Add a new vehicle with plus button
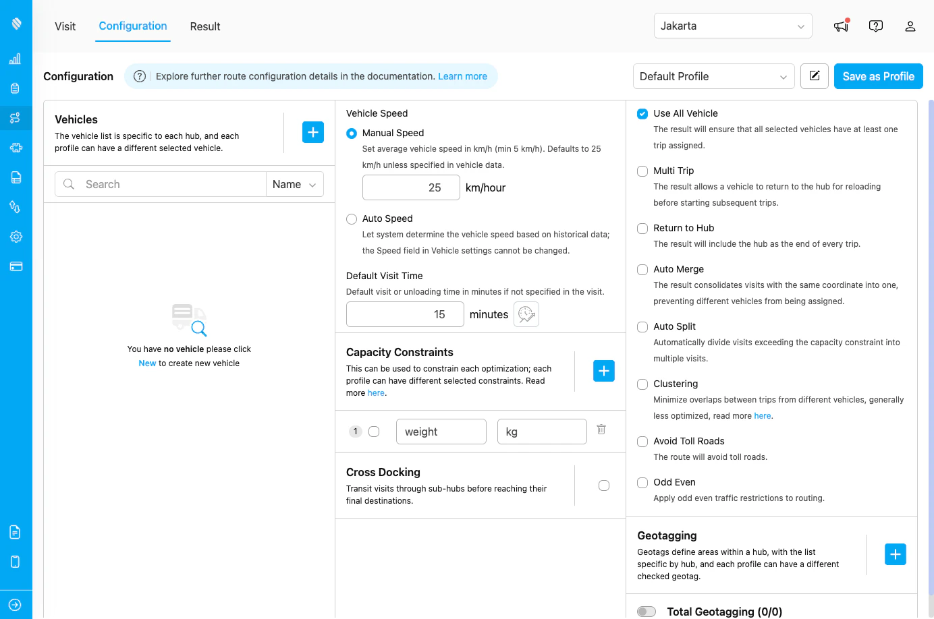 (313, 132)
